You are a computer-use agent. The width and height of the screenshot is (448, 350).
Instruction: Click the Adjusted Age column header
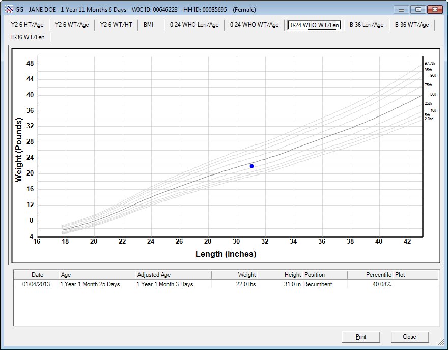173,275
